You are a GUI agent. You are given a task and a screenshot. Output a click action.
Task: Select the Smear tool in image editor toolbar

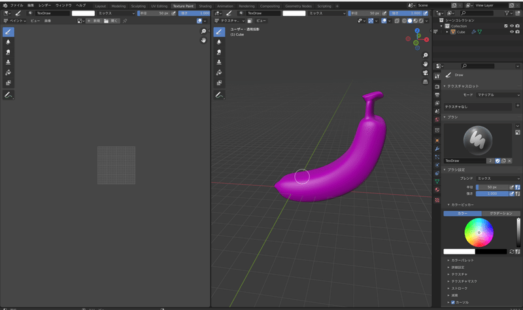click(x=8, y=52)
